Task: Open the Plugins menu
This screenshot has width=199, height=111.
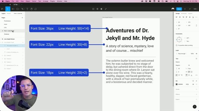Action: point(53,1)
